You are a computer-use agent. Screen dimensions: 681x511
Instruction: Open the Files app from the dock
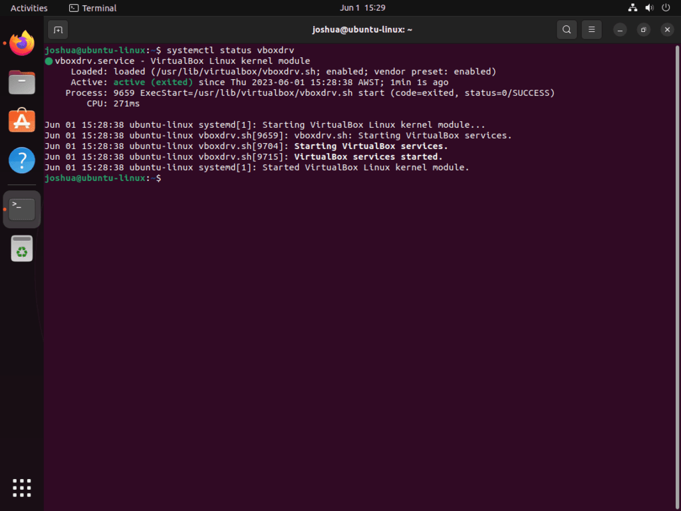21,83
